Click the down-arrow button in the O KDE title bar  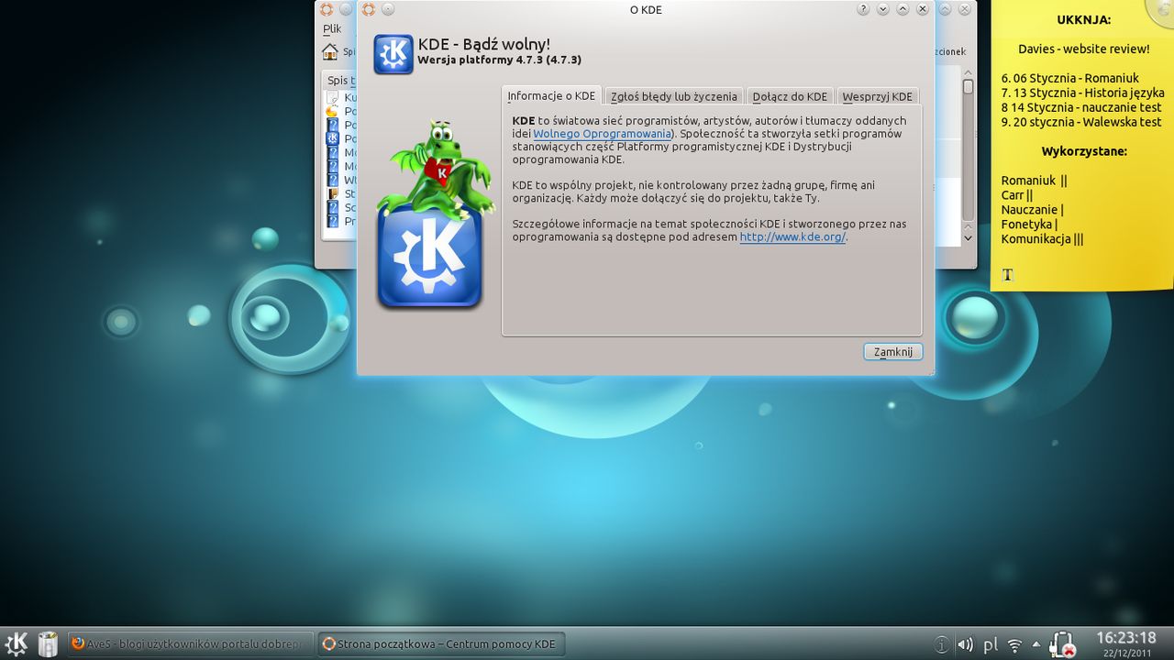(883, 9)
